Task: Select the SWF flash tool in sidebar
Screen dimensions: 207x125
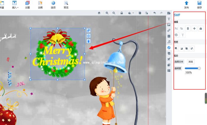Action: [169, 48]
